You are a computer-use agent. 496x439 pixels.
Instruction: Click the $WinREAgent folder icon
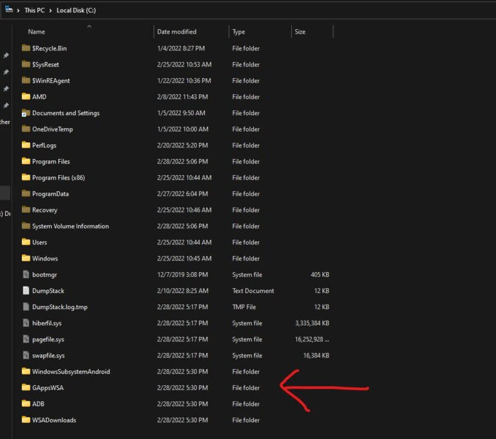26,80
